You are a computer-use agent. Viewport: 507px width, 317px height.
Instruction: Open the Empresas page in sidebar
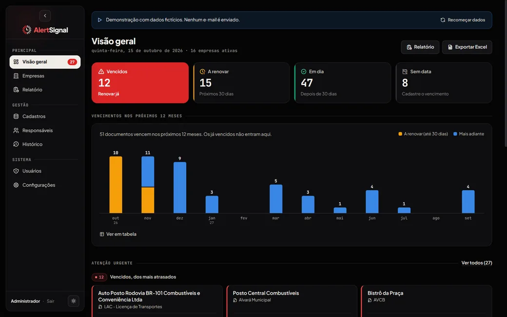(x=45, y=76)
